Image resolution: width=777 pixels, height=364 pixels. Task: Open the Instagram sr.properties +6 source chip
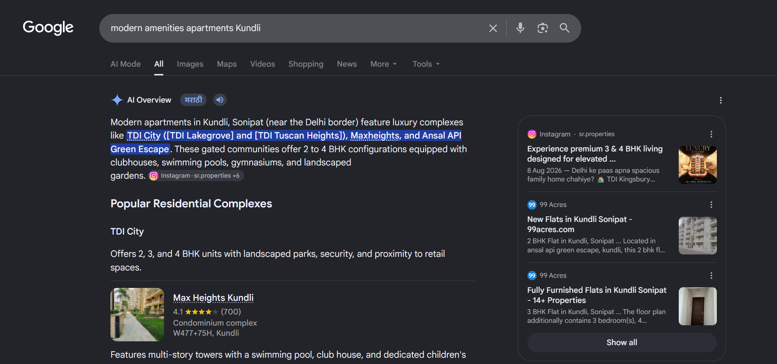click(195, 176)
